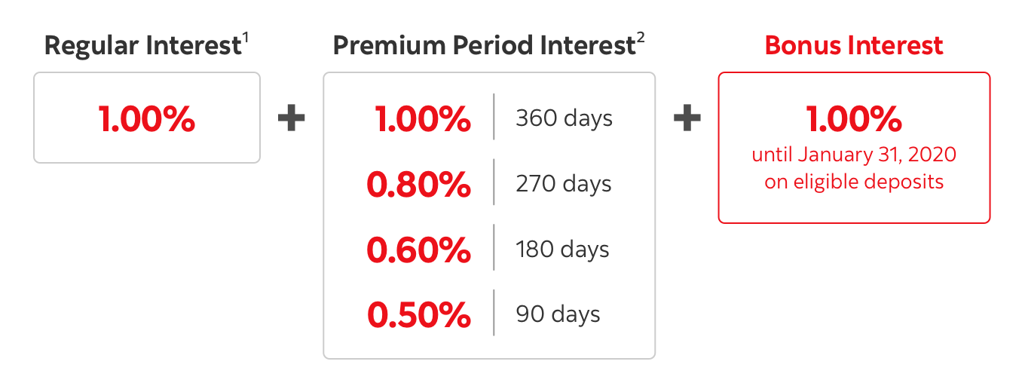Click the "until January 31, 2020" text
1025x392 pixels.
[854, 155]
